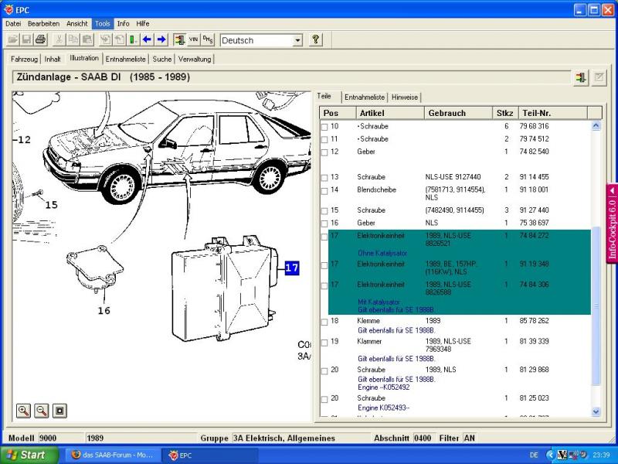Viewport: 618px width, 464px height.
Task: Switch to the das SAAB-Forum taskbar window
Action: coord(113,455)
